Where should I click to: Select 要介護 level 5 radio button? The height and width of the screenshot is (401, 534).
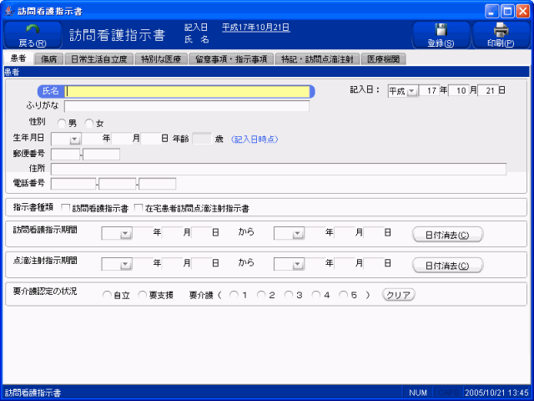point(343,295)
